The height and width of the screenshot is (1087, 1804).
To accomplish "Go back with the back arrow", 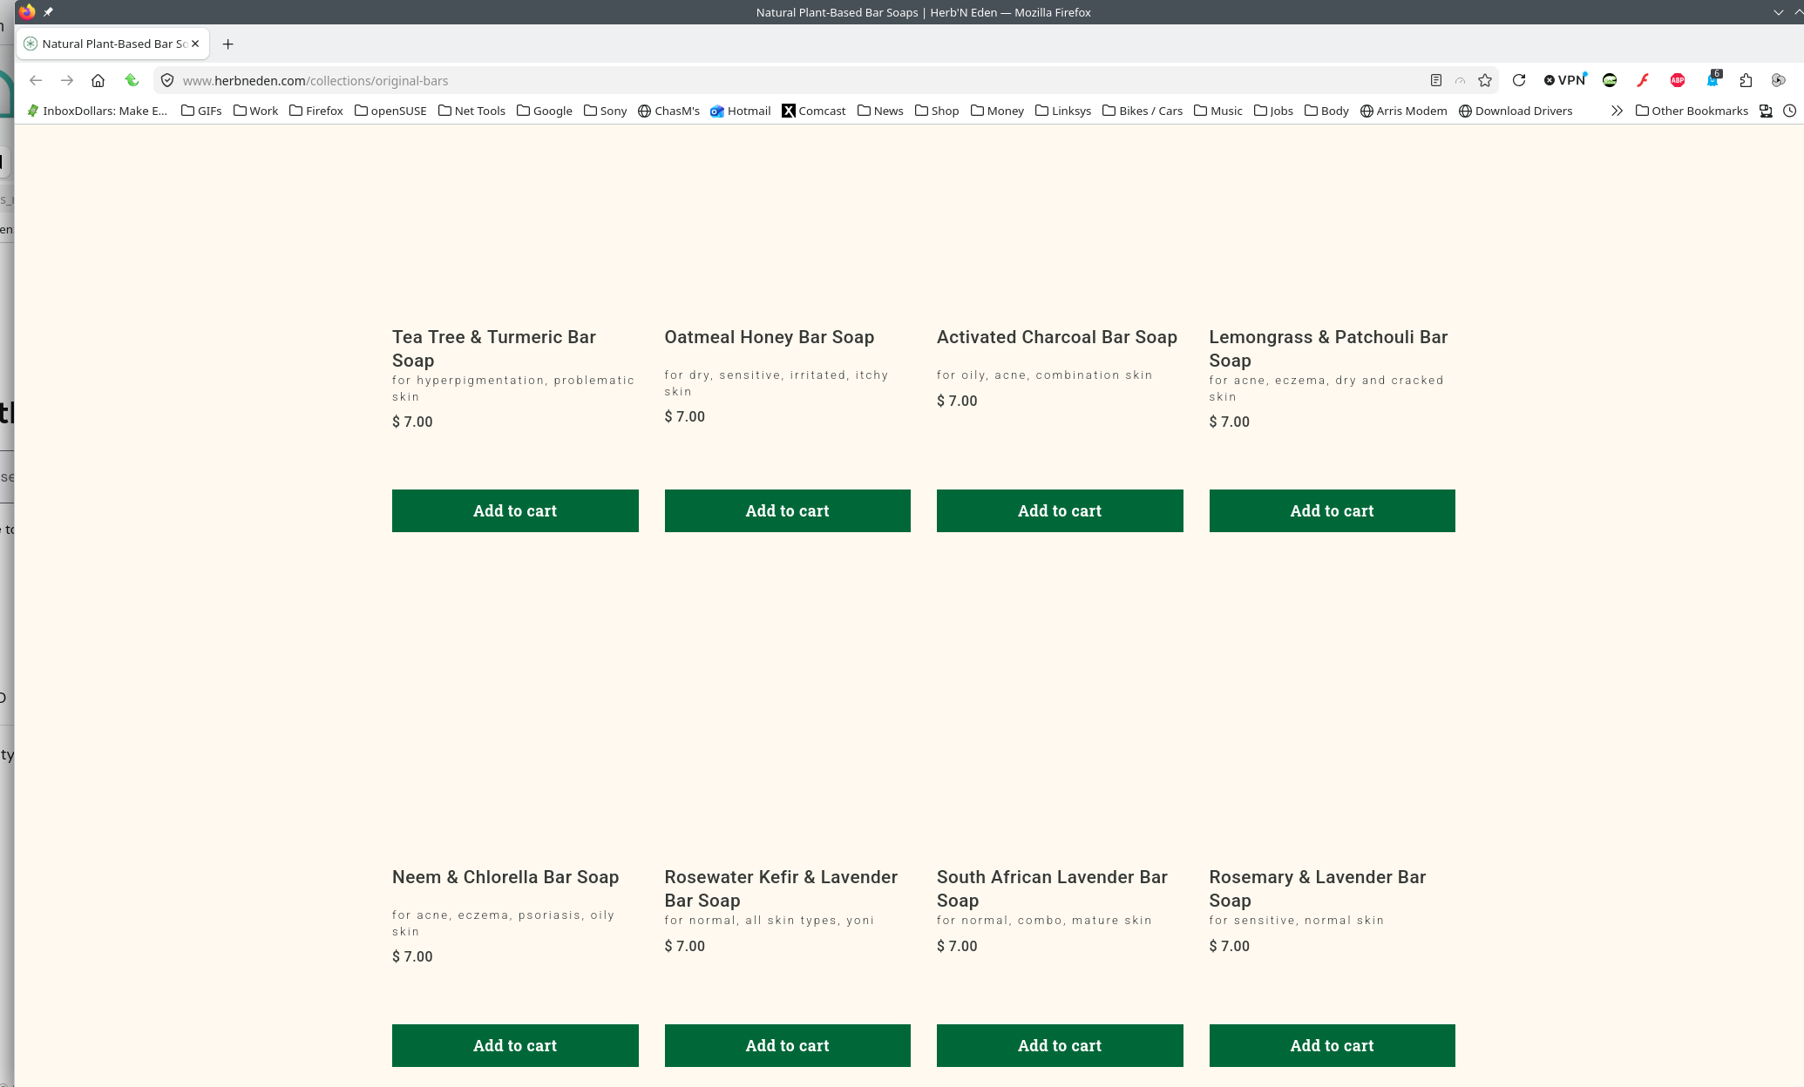I will click(x=36, y=80).
